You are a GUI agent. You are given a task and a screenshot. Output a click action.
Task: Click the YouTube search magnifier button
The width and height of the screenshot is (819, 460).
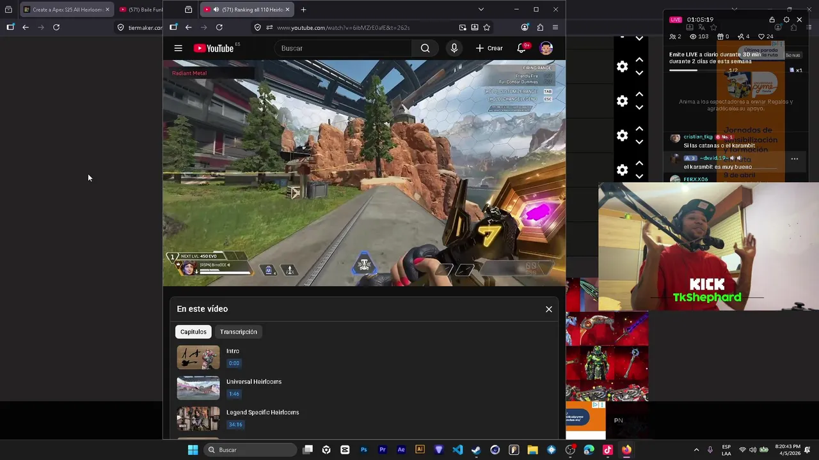pyautogui.click(x=425, y=48)
